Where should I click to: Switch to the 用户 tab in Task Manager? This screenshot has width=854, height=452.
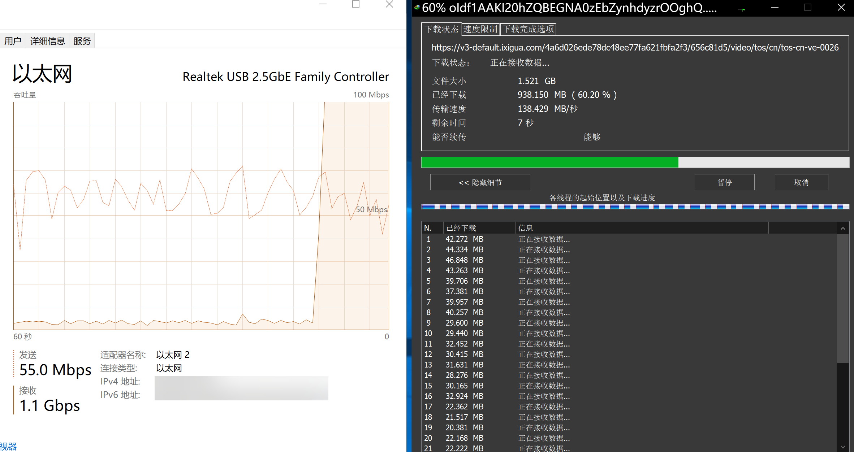tap(13, 41)
